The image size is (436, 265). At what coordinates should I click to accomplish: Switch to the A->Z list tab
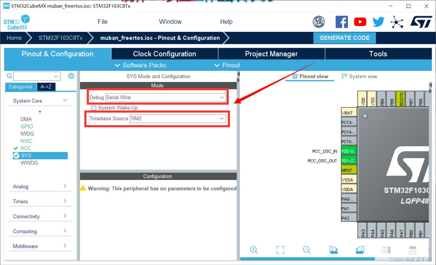click(x=46, y=87)
